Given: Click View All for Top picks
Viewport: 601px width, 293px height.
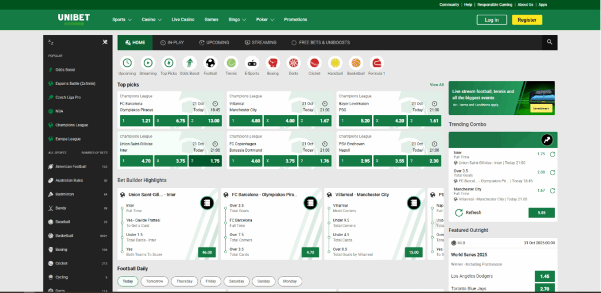Looking at the screenshot, I should coord(436,85).
